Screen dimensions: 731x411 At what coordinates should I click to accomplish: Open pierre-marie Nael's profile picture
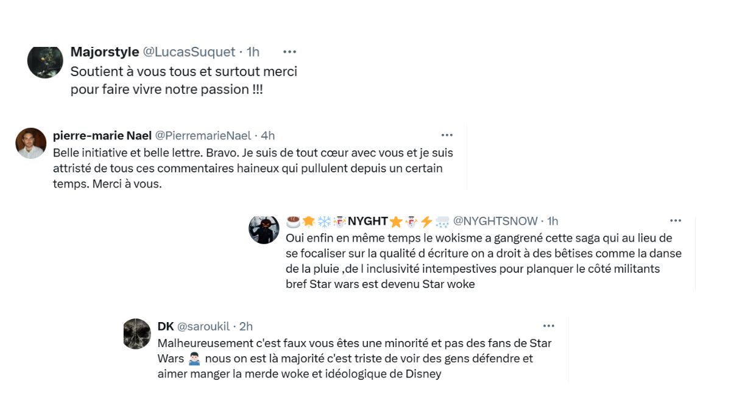(x=30, y=143)
